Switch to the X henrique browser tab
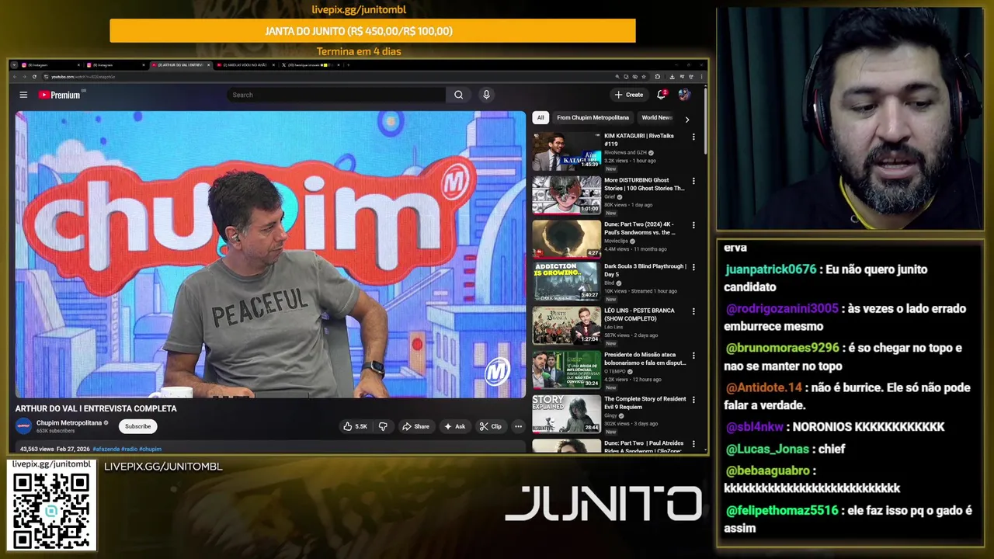994x559 pixels. (x=310, y=65)
